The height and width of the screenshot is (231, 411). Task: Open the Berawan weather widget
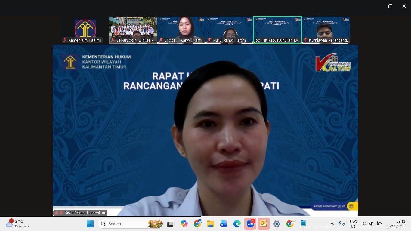tap(18, 224)
